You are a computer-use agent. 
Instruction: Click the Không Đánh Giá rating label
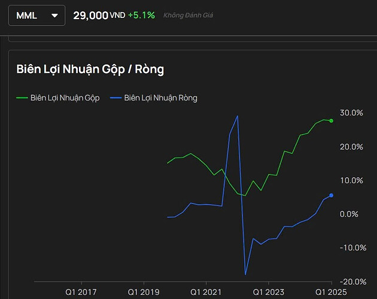click(188, 15)
